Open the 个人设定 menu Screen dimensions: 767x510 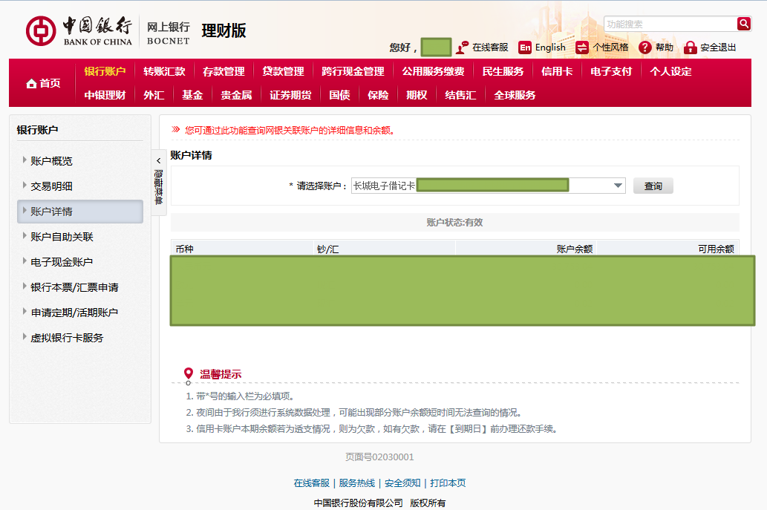pyautogui.click(x=670, y=71)
